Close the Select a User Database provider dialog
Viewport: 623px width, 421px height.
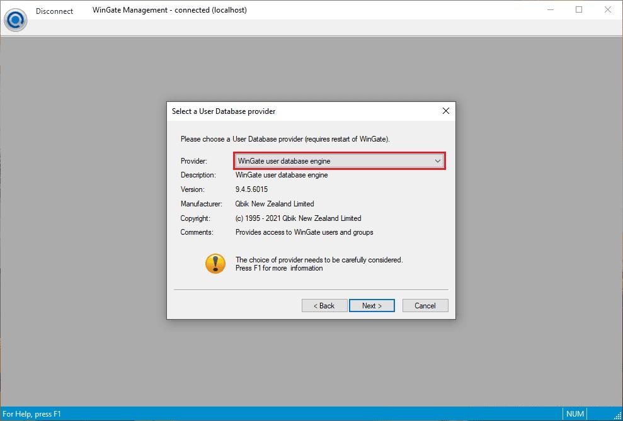(x=446, y=111)
